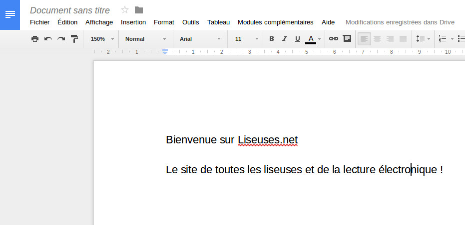Click the Google Docs home icon
The image size is (465, 225).
click(10, 15)
